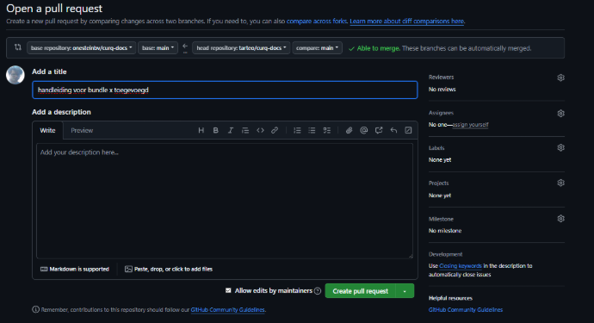Click the user avatar picture
This screenshot has width=594, height=323.
click(x=15, y=75)
